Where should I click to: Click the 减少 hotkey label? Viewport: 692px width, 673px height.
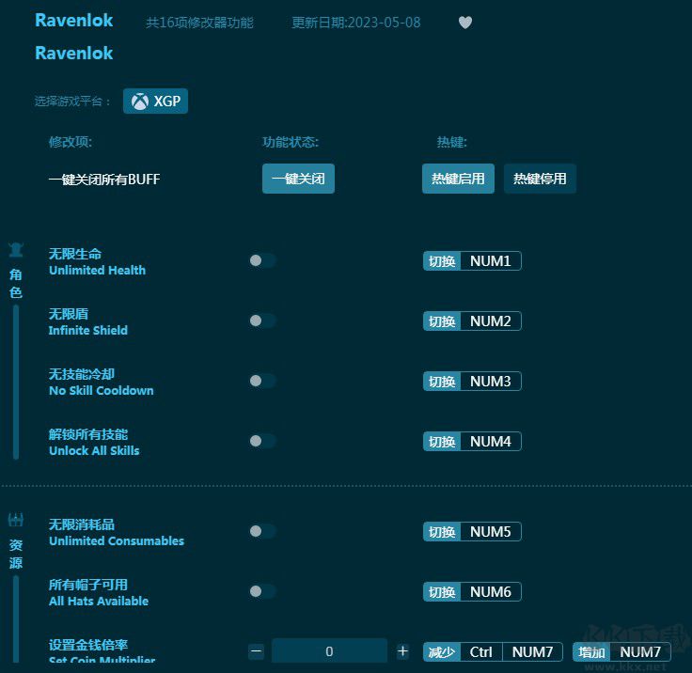coord(442,651)
